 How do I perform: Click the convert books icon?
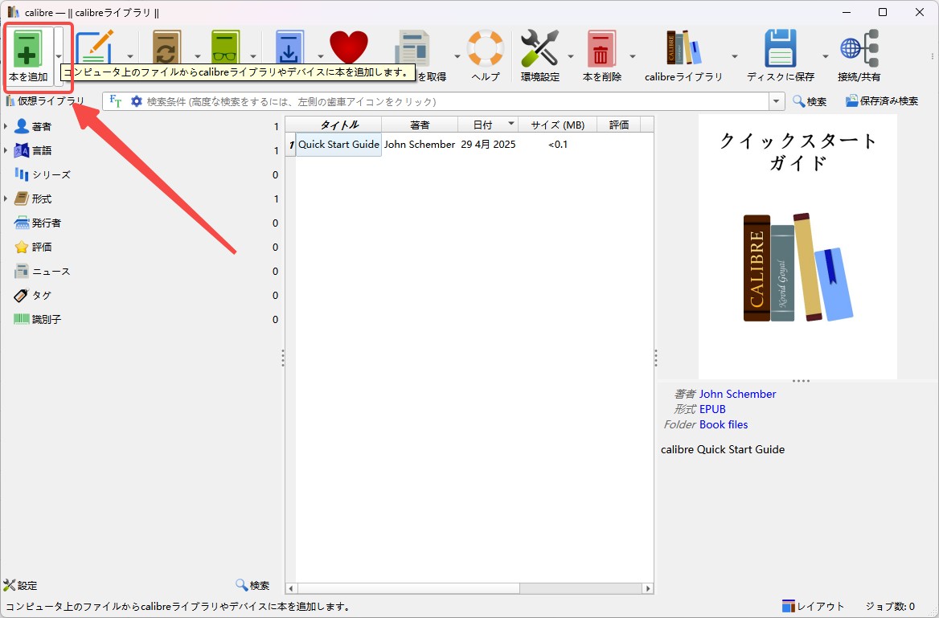pyautogui.click(x=166, y=48)
